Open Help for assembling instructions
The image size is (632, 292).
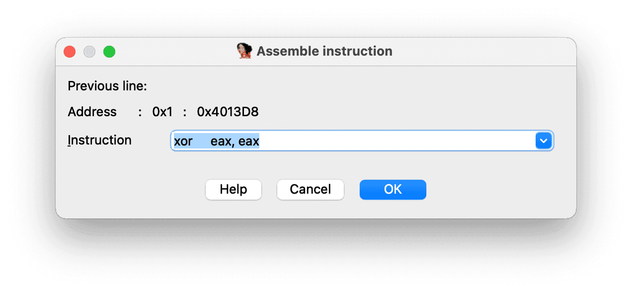point(234,190)
